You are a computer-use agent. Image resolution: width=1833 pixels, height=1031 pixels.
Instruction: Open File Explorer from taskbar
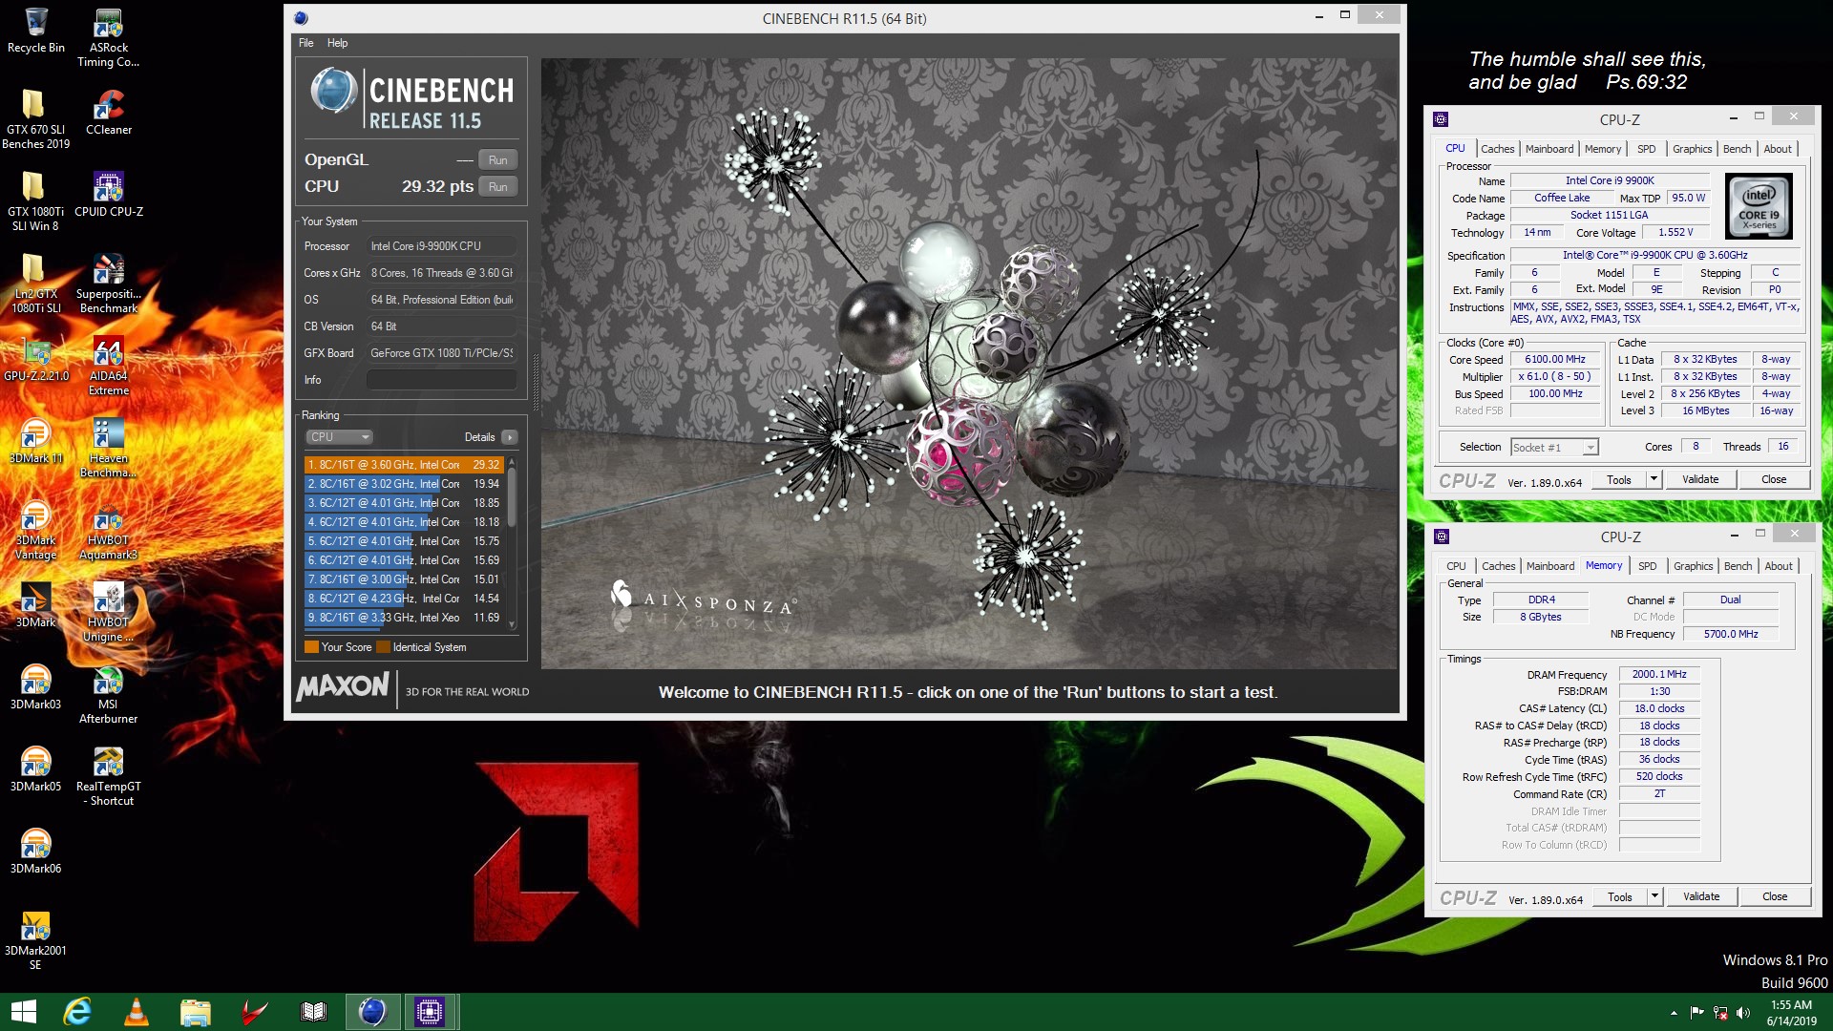[x=196, y=1012]
